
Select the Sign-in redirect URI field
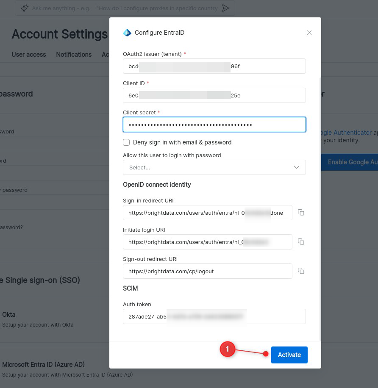tap(208, 213)
